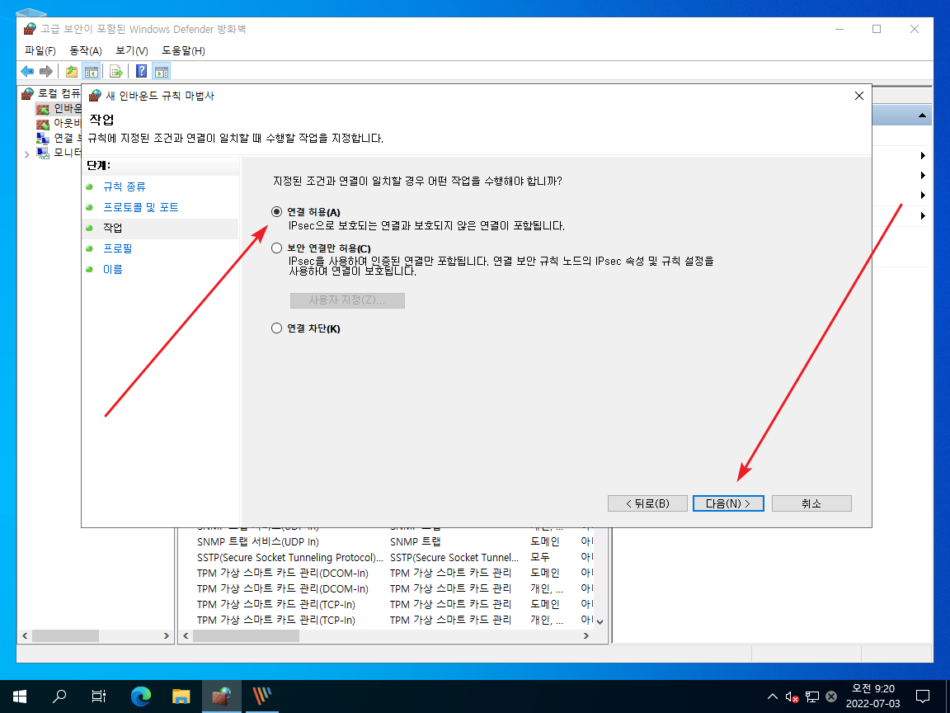Select the 보안 연결만 허용(C) radio button

coord(276,248)
